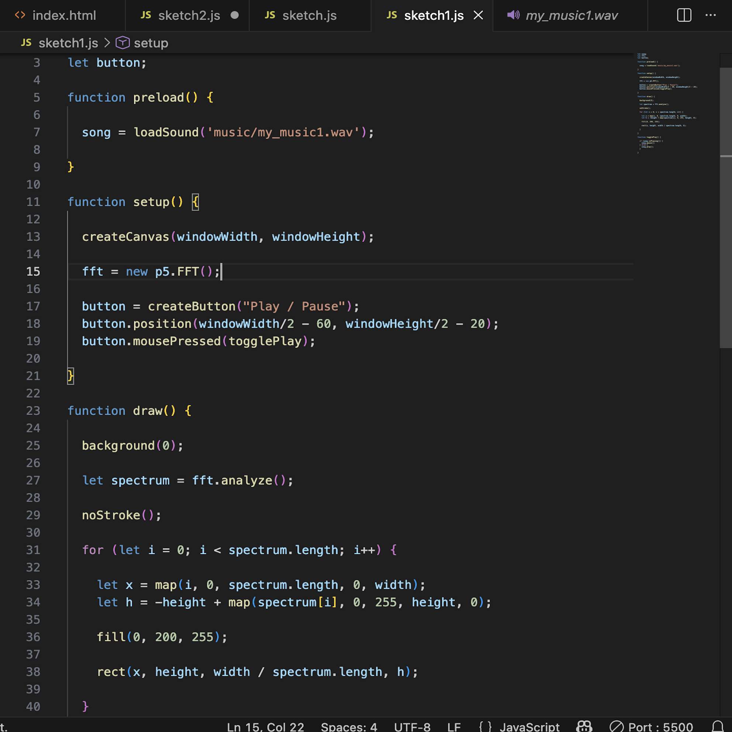Close the sketch1.js tab
Screen dimensions: 732x732
(479, 15)
